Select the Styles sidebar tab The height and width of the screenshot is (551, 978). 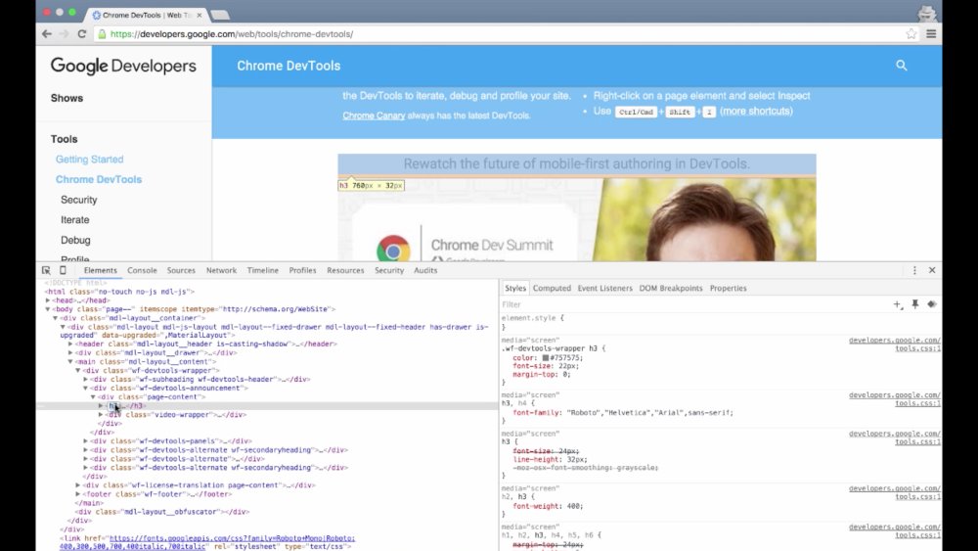[515, 289]
